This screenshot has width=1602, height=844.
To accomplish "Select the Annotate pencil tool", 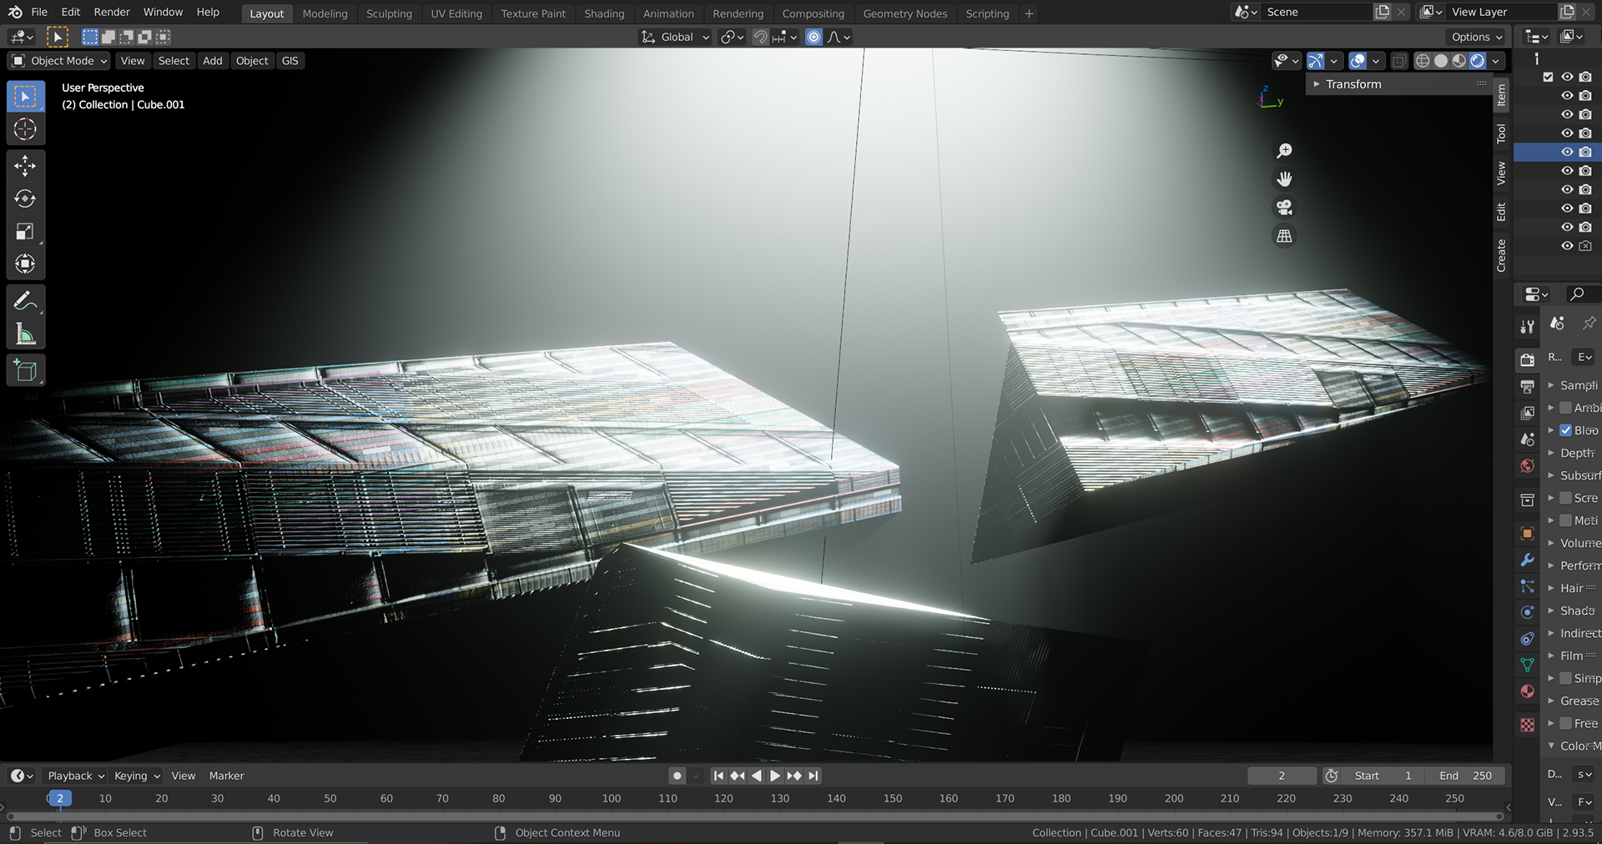I will pyautogui.click(x=25, y=301).
